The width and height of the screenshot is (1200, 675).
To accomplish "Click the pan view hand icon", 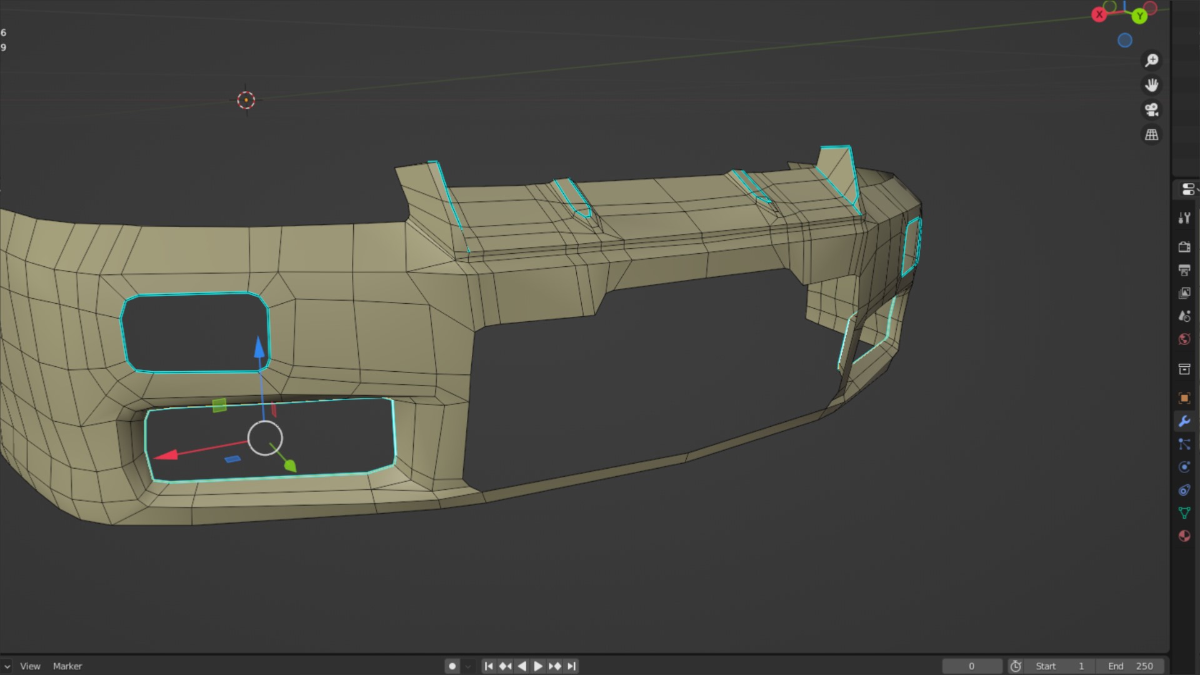I will click(1151, 85).
